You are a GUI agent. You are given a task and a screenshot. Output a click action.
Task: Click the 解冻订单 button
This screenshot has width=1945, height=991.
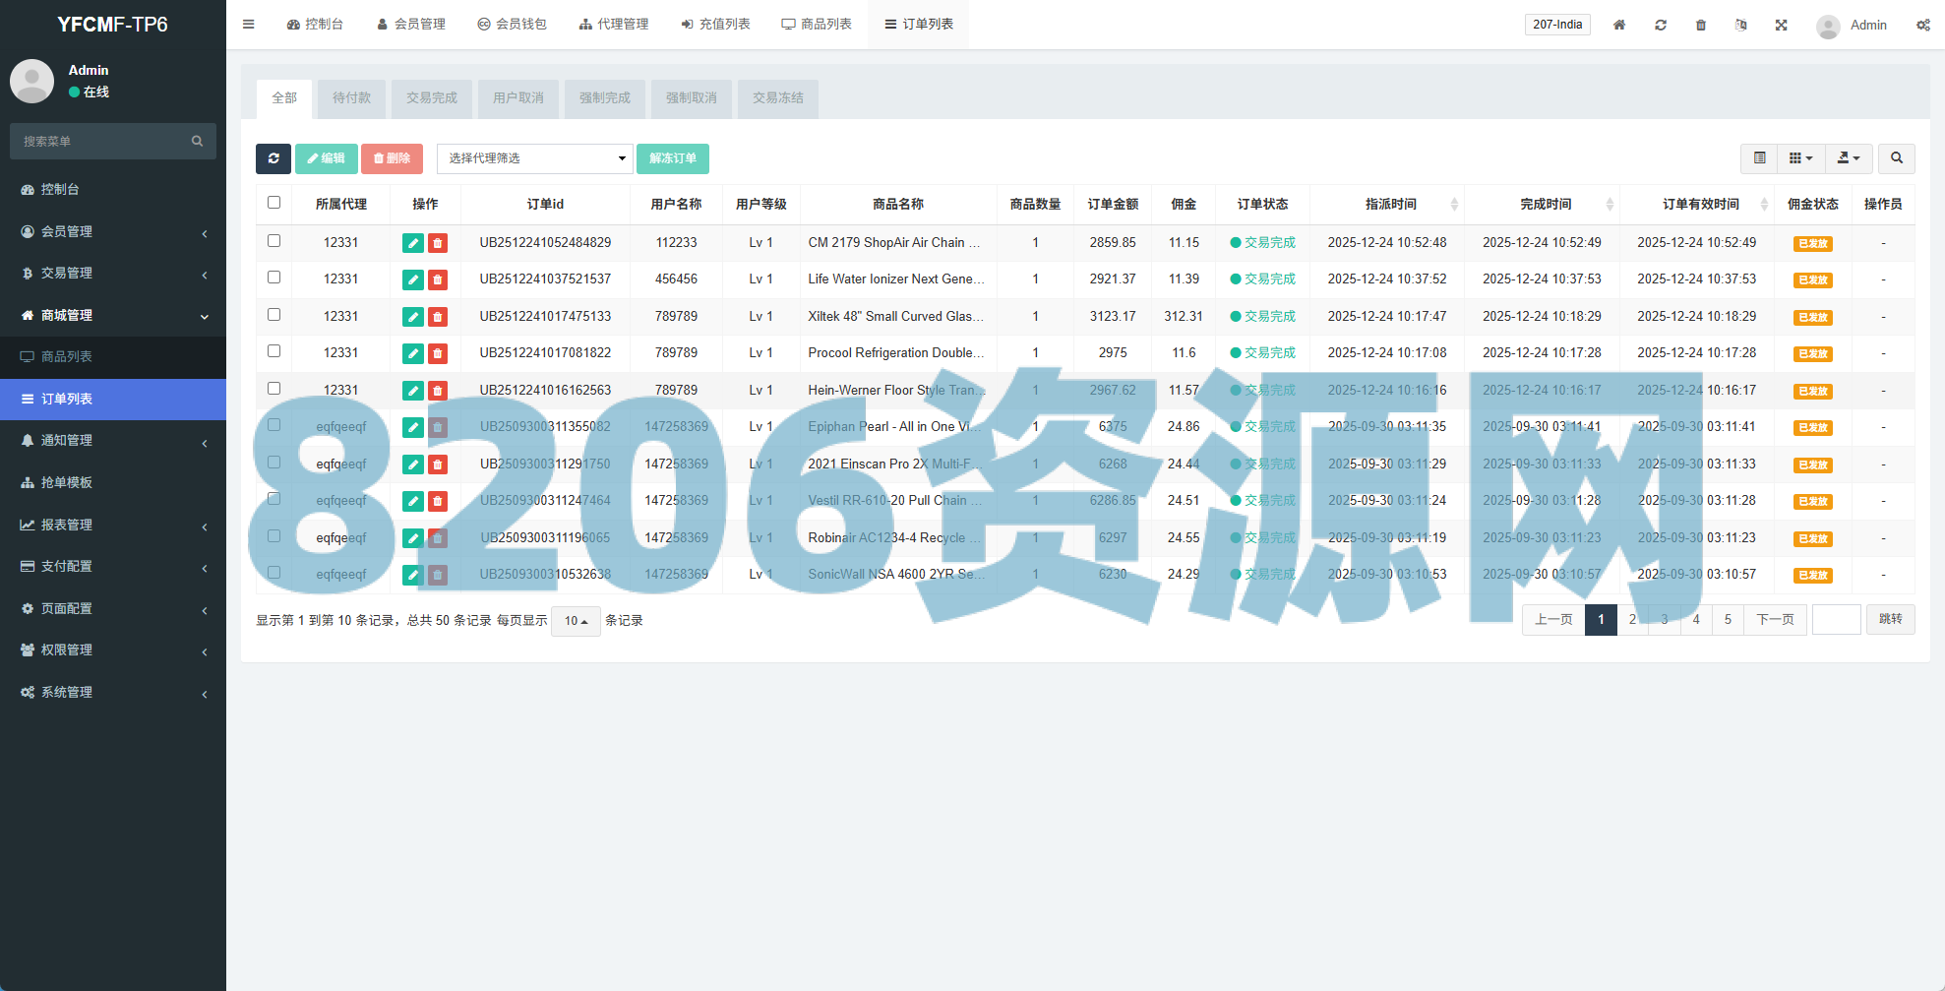tap(672, 158)
